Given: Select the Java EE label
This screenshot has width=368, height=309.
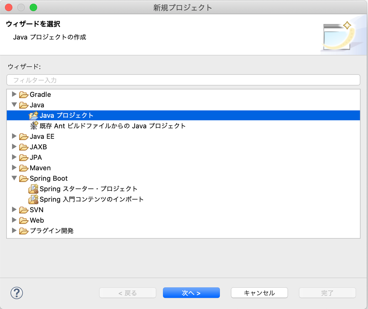Looking at the screenshot, I should 42,137.
